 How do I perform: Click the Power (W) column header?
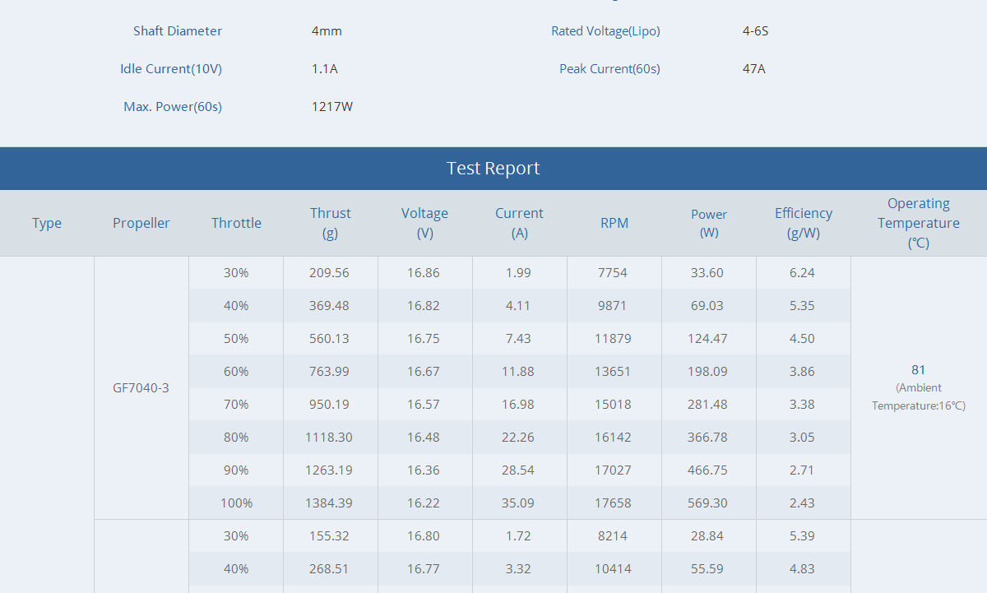[x=709, y=223]
